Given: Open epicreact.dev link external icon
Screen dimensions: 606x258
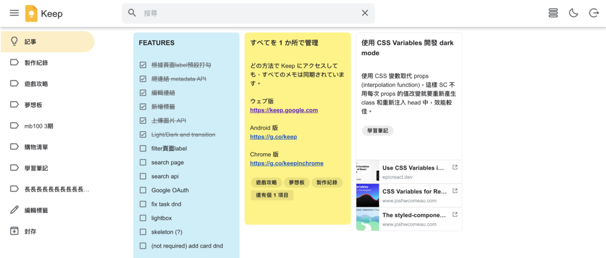Looking at the screenshot, I should click(x=455, y=167).
